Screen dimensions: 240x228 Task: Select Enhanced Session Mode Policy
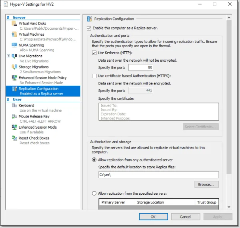43,80
